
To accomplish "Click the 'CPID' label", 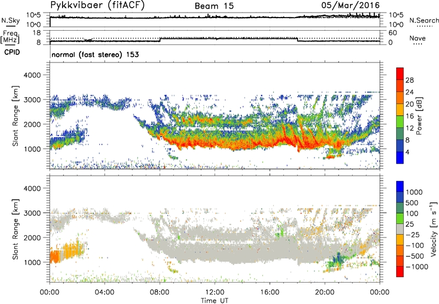I will [x=12, y=52].
